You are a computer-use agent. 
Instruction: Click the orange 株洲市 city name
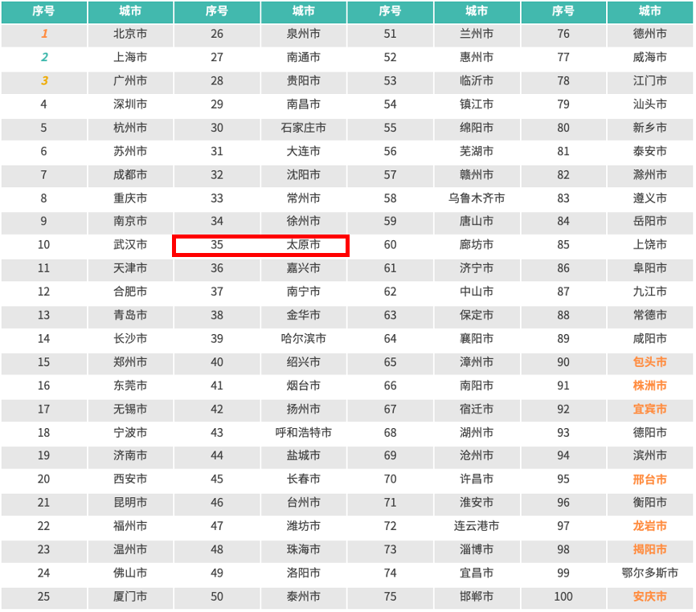coord(649,386)
